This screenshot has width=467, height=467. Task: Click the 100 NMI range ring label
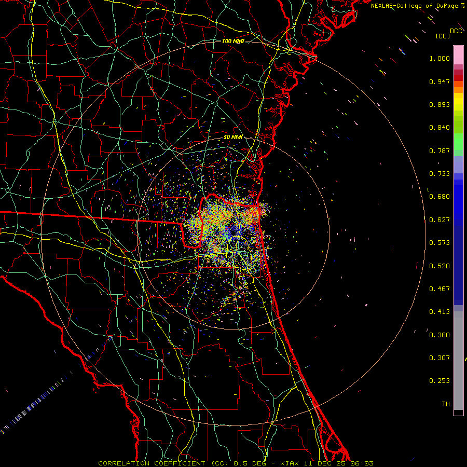233,41
